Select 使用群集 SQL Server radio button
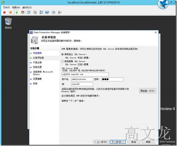The height and width of the screenshot is (146, 177). 62,61
